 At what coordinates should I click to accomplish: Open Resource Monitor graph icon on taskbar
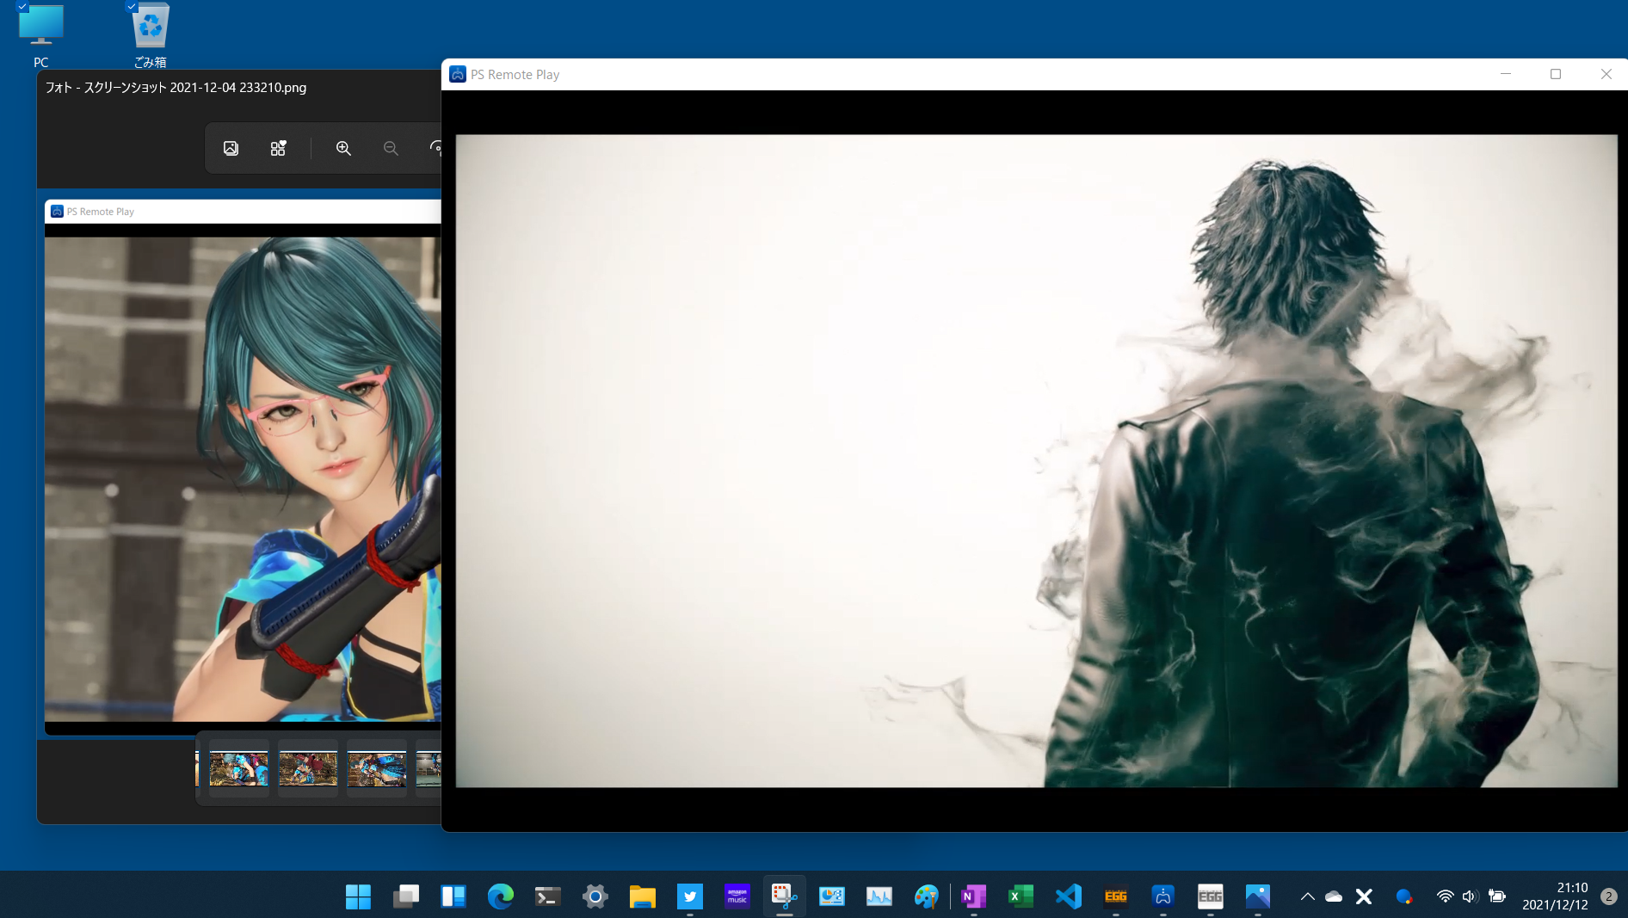[879, 896]
